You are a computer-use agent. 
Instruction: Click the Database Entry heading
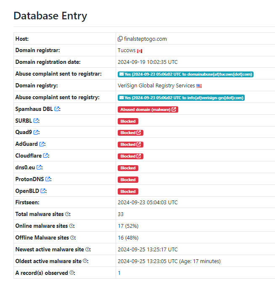point(50,16)
